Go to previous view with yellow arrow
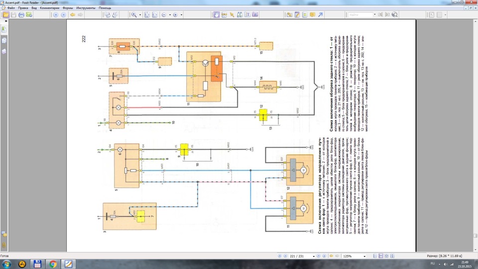 (x=73, y=14)
